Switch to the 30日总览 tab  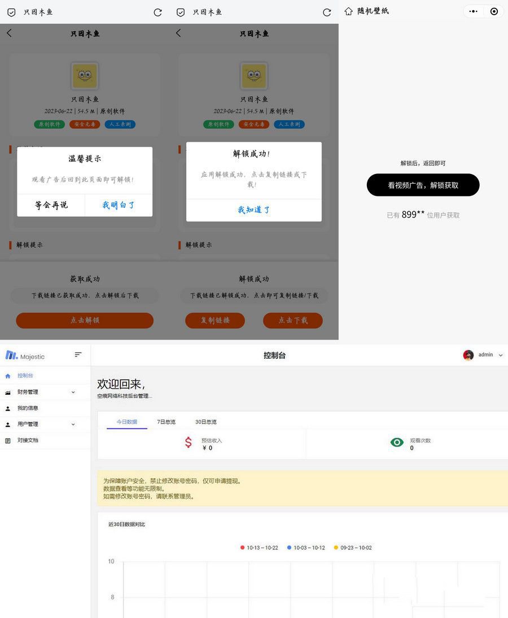click(205, 421)
